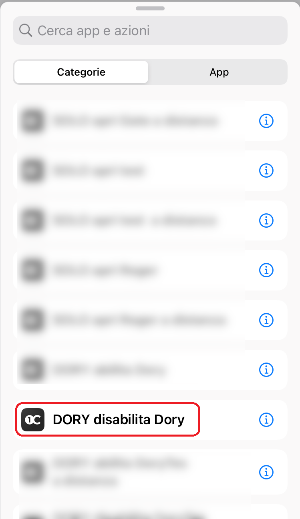Switch to the Categorie tab
300x519 pixels.
81,72
